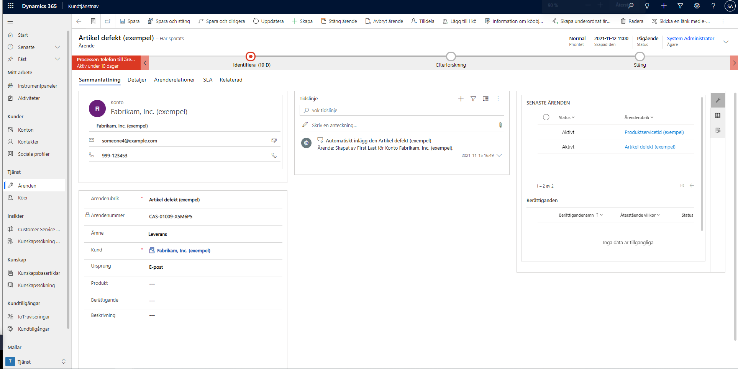This screenshot has height=369, width=738.
Task: Select the record checkbox in Senaste ärenden
Action: 546,117
